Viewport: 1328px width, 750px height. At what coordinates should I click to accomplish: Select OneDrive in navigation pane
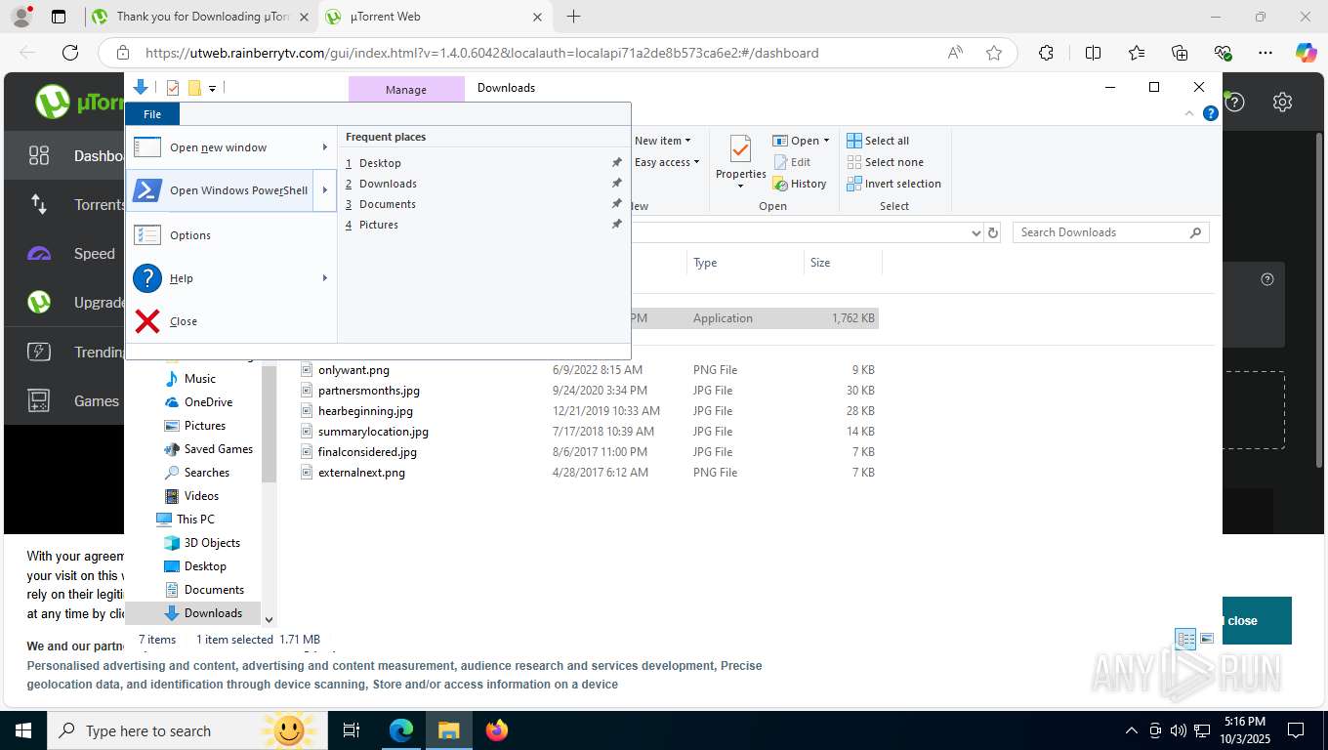click(x=208, y=402)
